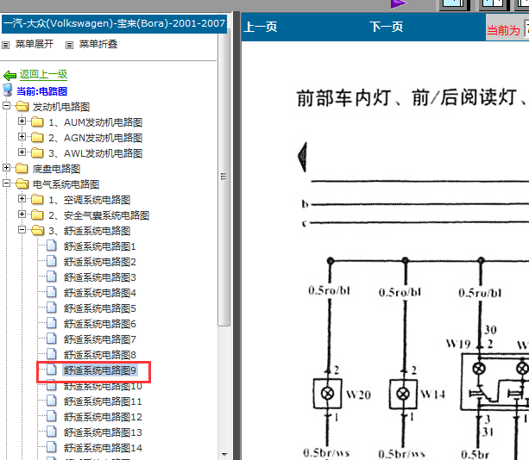Open 舒适系统电路图1 in the tree
The image size is (529, 460).
pyautogui.click(x=100, y=246)
